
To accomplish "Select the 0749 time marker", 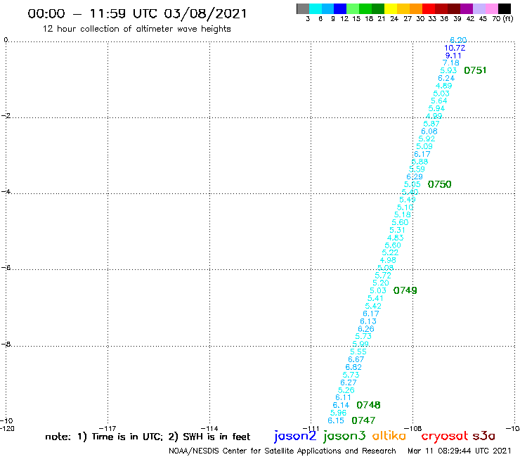I will pos(405,290).
